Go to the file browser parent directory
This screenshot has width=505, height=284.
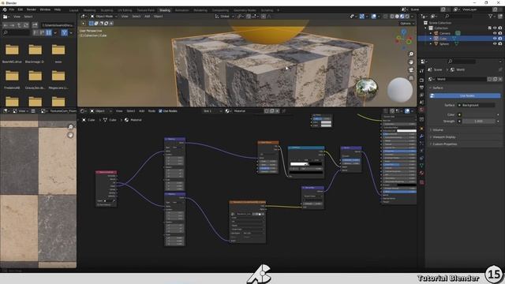19,24
